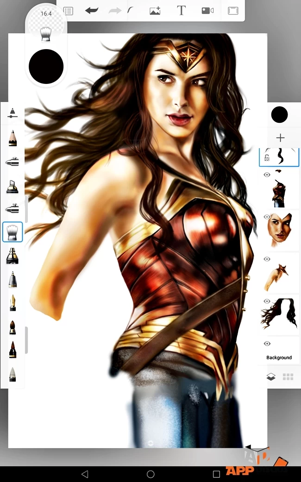The height and width of the screenshot is (482, 301).
Task: Open the main menu list icon
Action: [68, 11]
